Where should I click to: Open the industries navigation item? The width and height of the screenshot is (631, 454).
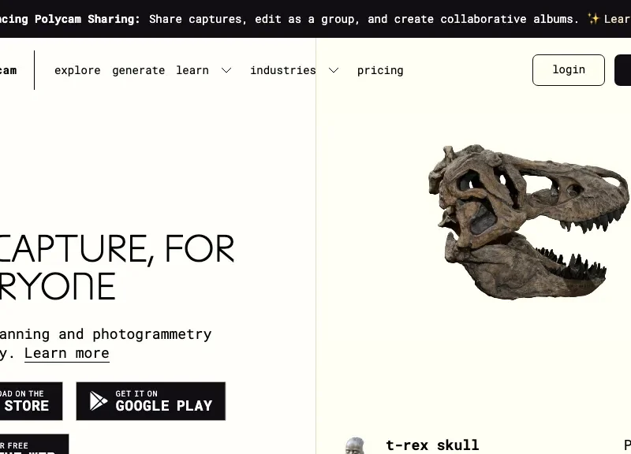(x=283, y=70)
